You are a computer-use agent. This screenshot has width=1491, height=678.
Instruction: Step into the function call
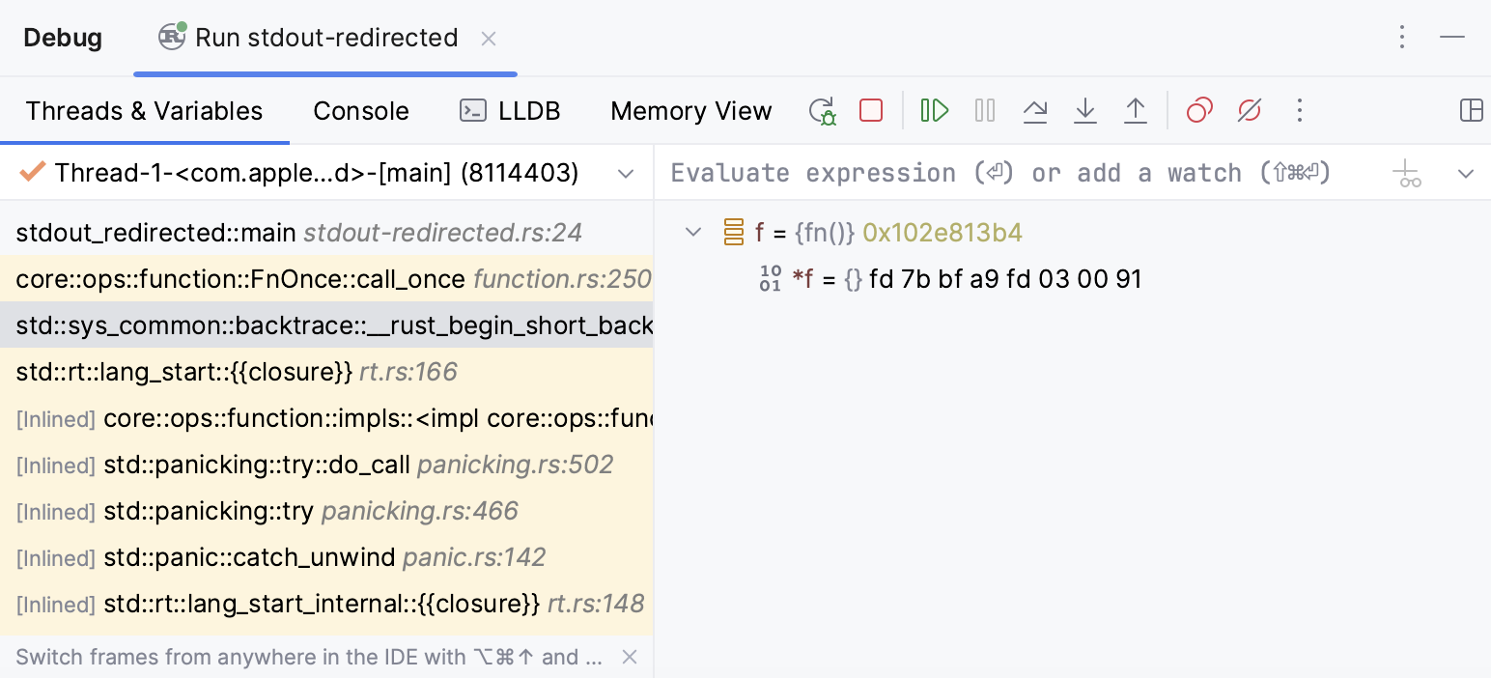[x=1084, y=109]
